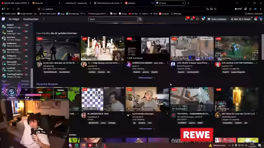Click the Twitch search input field
This screenshot has height=148, width=264.
(113, 19)
